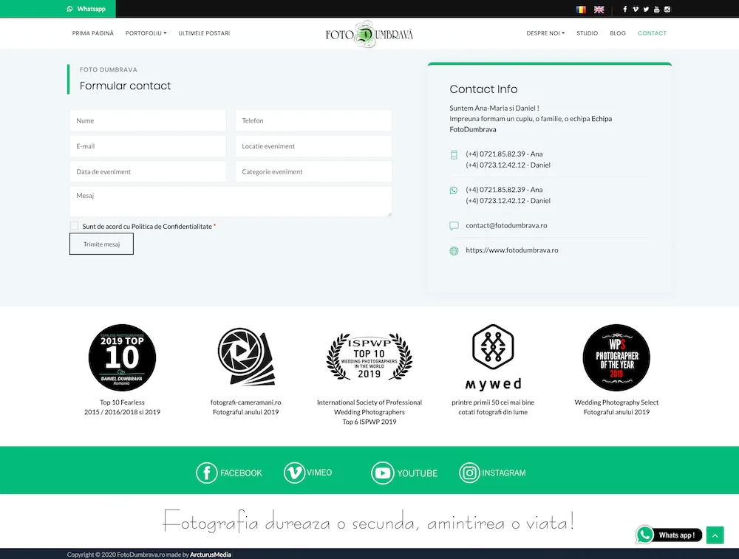Open the ArcturusMedia footer link

(211, 555)
